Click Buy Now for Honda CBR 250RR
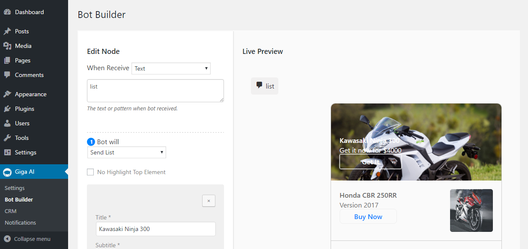Viewport: 528px width, 249px height. click(x=368, y=216)
